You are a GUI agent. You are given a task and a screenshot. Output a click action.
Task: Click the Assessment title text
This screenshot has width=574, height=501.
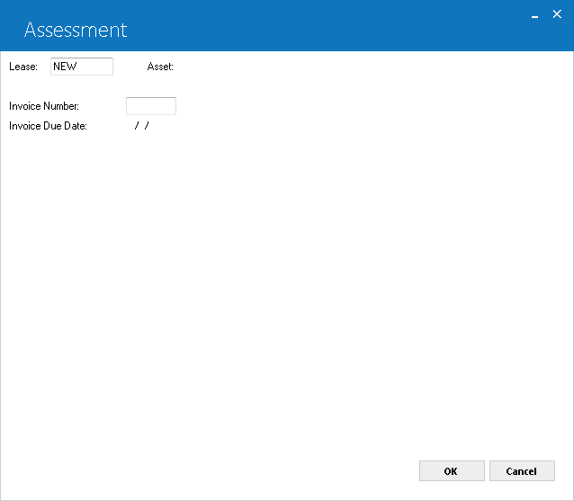click(x=76, y=30)
